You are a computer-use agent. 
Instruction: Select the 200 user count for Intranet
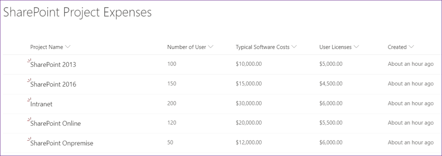point(172,103)
